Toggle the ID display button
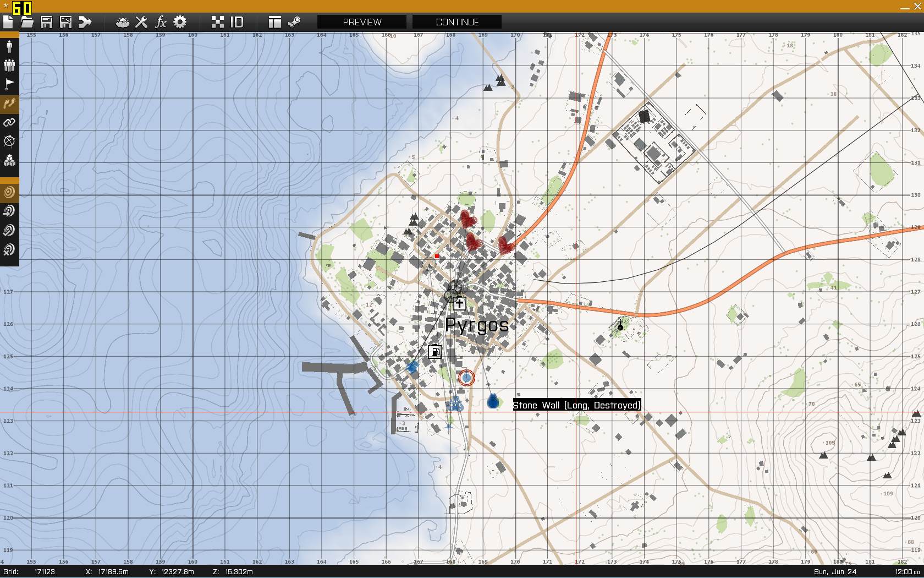This screenshot has height=578, width=924. pyautogui.click(x=237, y=22)
